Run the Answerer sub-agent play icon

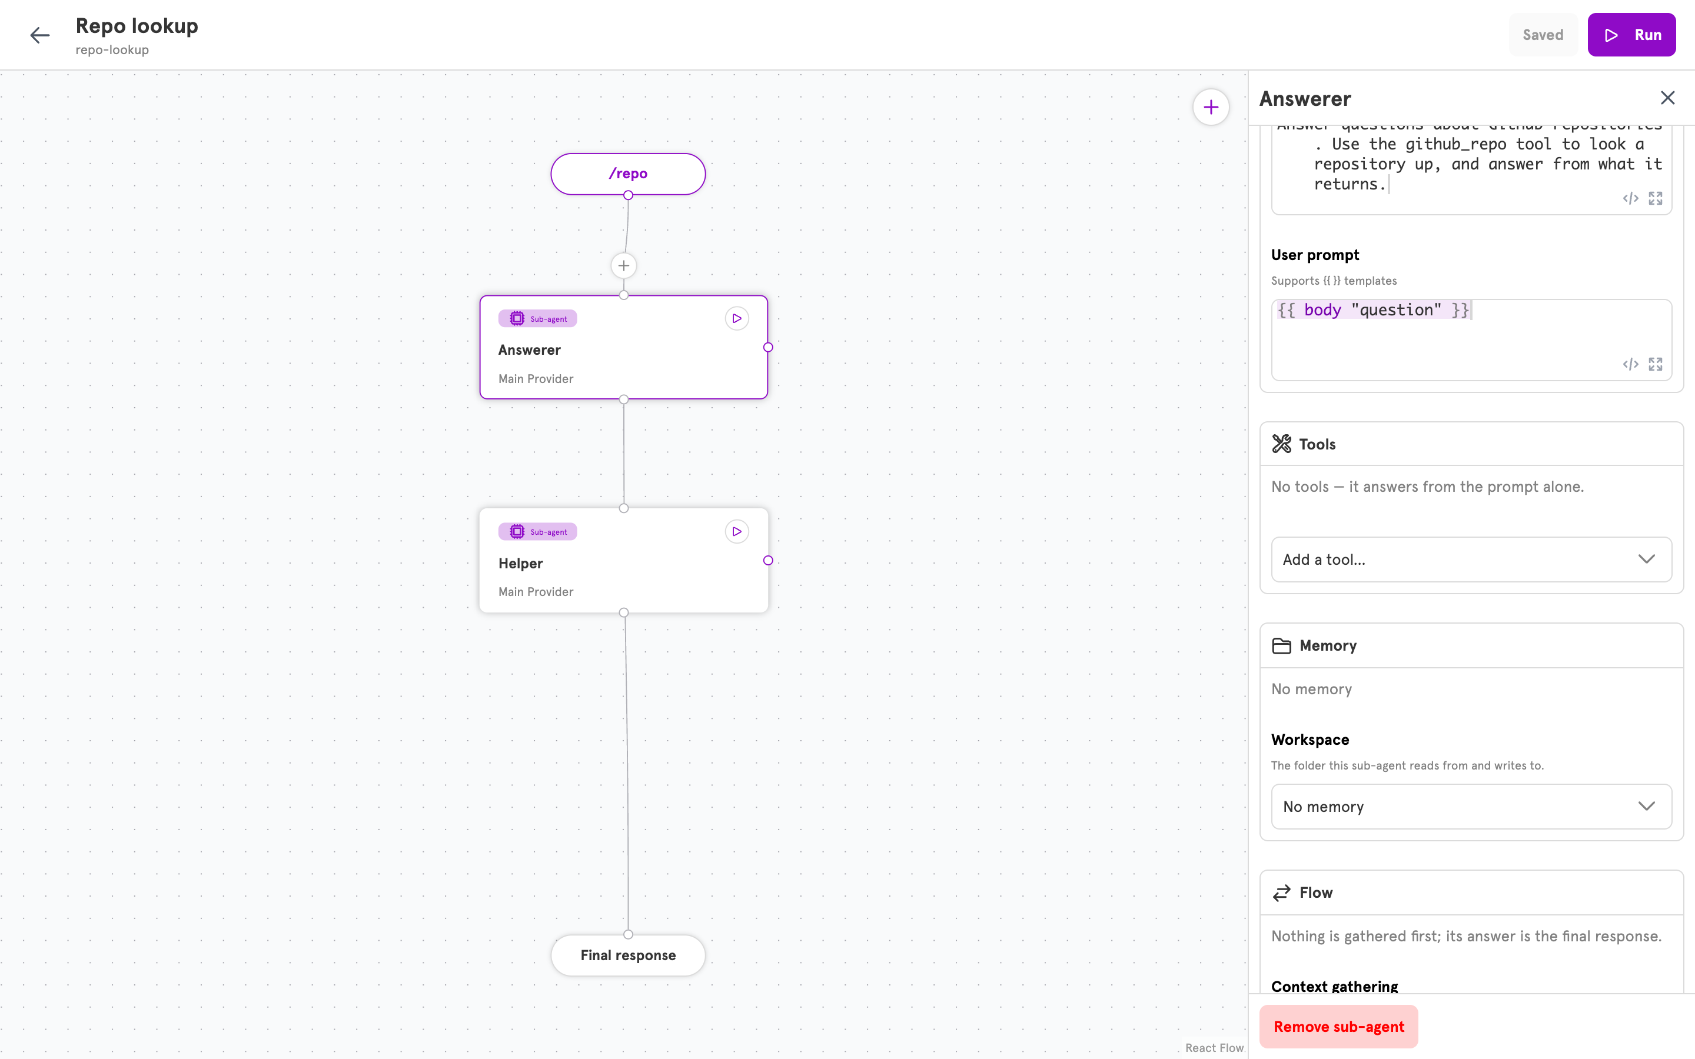pos(737,319)
